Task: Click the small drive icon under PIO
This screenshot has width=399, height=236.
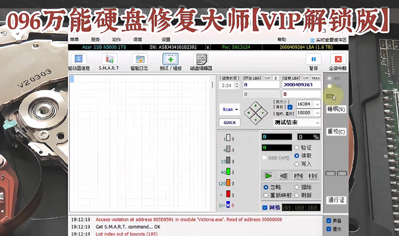Action: 330,96
